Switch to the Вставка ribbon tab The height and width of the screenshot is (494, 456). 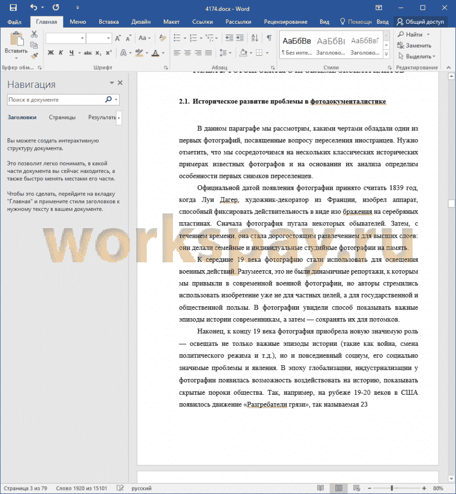[x=109, y=22]
